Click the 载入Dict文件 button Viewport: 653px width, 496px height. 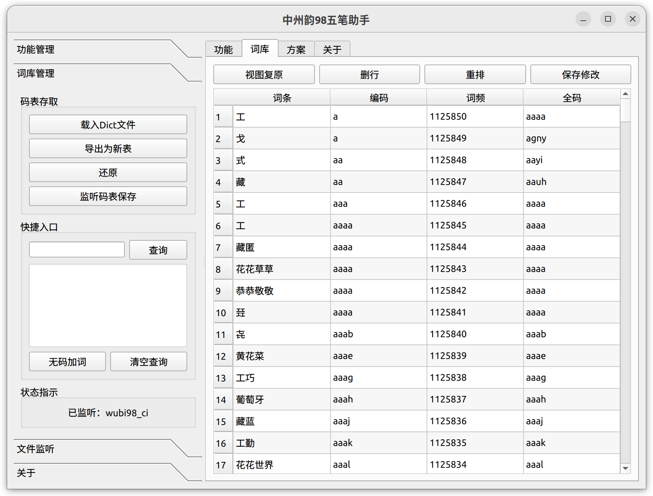click(x=108, y=124)
